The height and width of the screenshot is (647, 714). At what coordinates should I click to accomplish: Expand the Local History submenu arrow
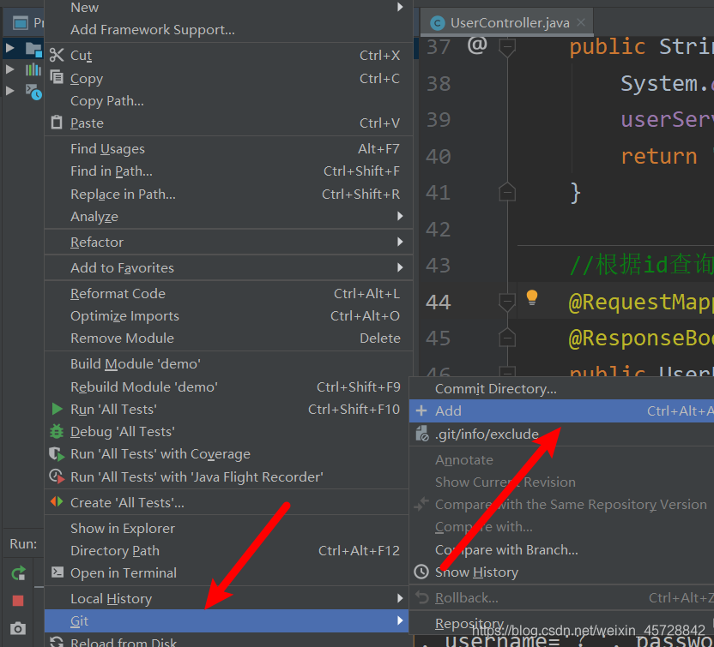coord(400,598)
